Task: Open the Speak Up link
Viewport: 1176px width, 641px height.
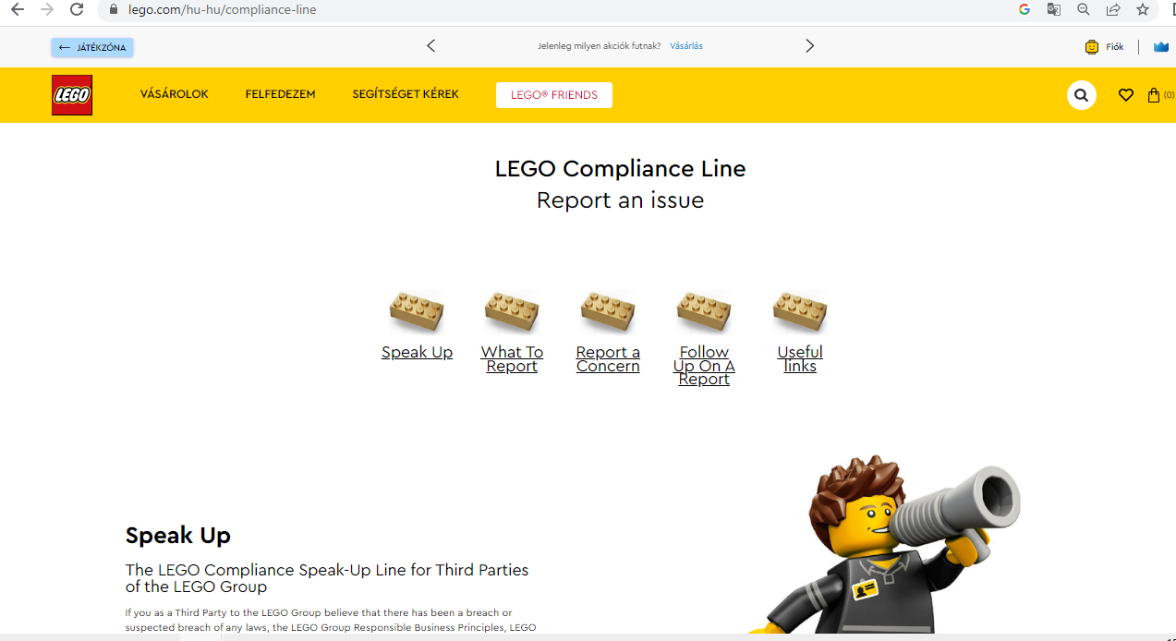Action: pos(417,352)
